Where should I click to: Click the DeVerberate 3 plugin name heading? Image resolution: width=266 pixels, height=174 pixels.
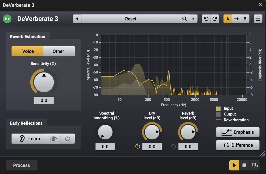[38, 19]
